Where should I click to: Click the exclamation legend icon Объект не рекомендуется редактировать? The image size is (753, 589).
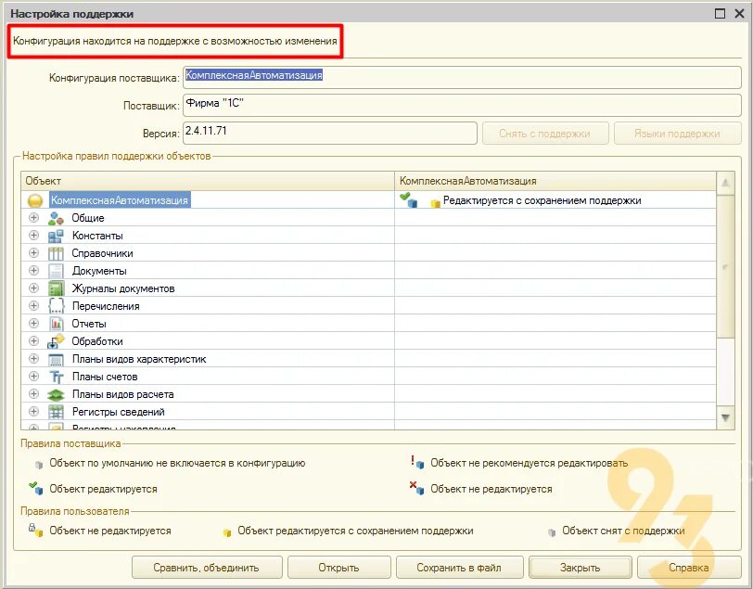coord(417,462)
